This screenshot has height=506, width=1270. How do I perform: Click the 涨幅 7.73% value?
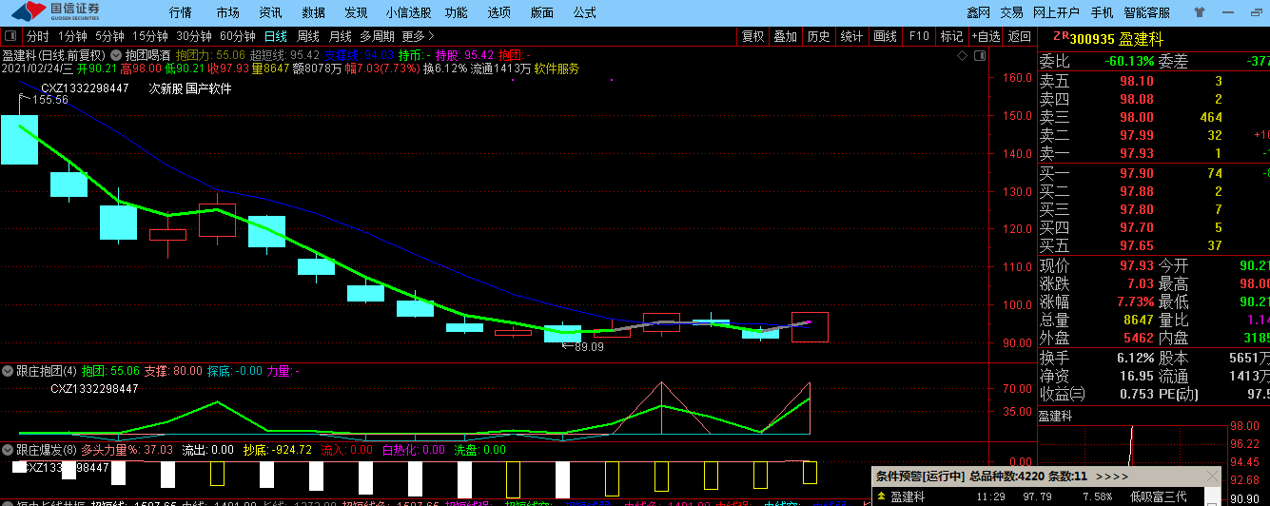1135,302
